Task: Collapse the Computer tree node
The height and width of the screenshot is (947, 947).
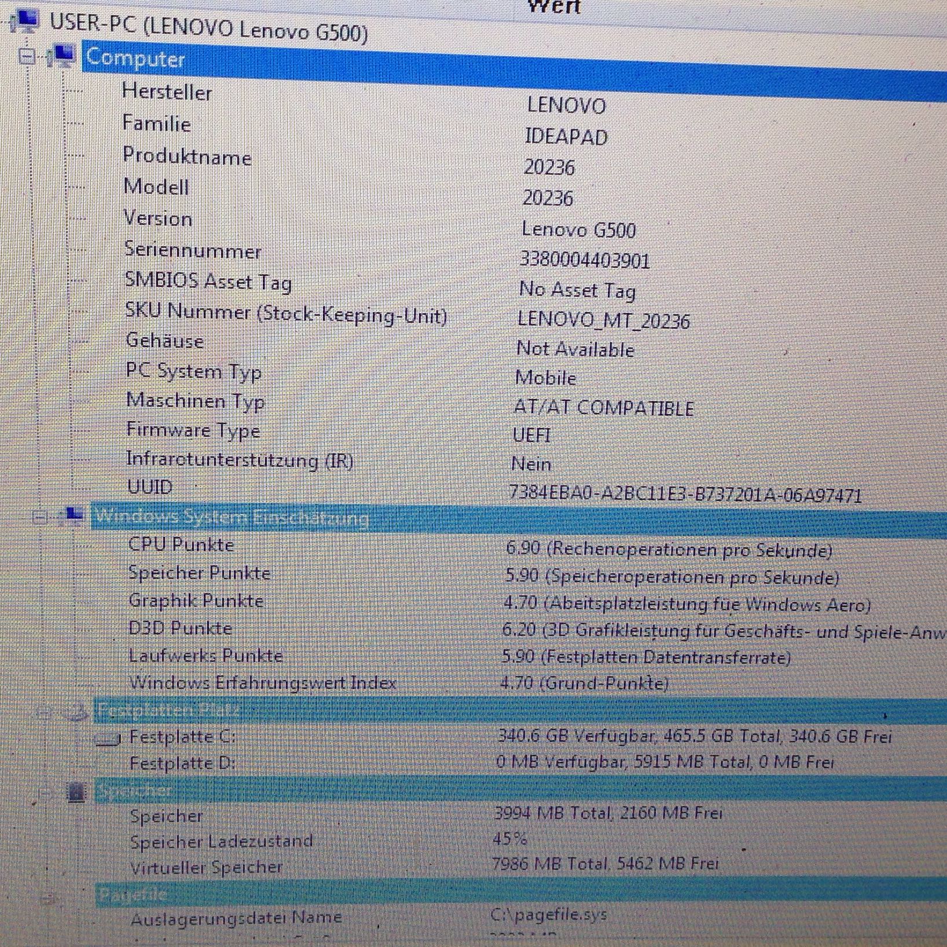Action: tap(27, 57)
